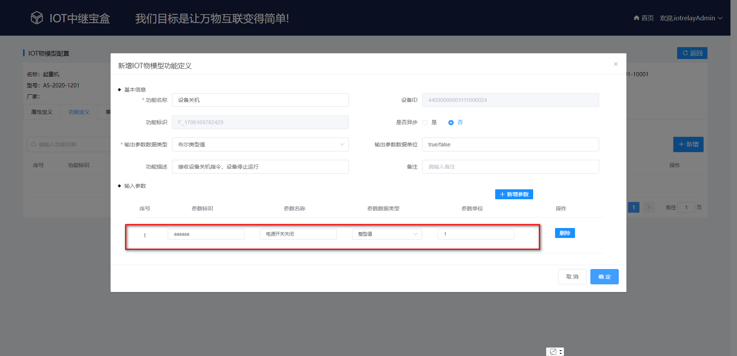Click the 确定 button to confirm
Viewport: 737px width, 356px height.
click(x=604, y=276)
